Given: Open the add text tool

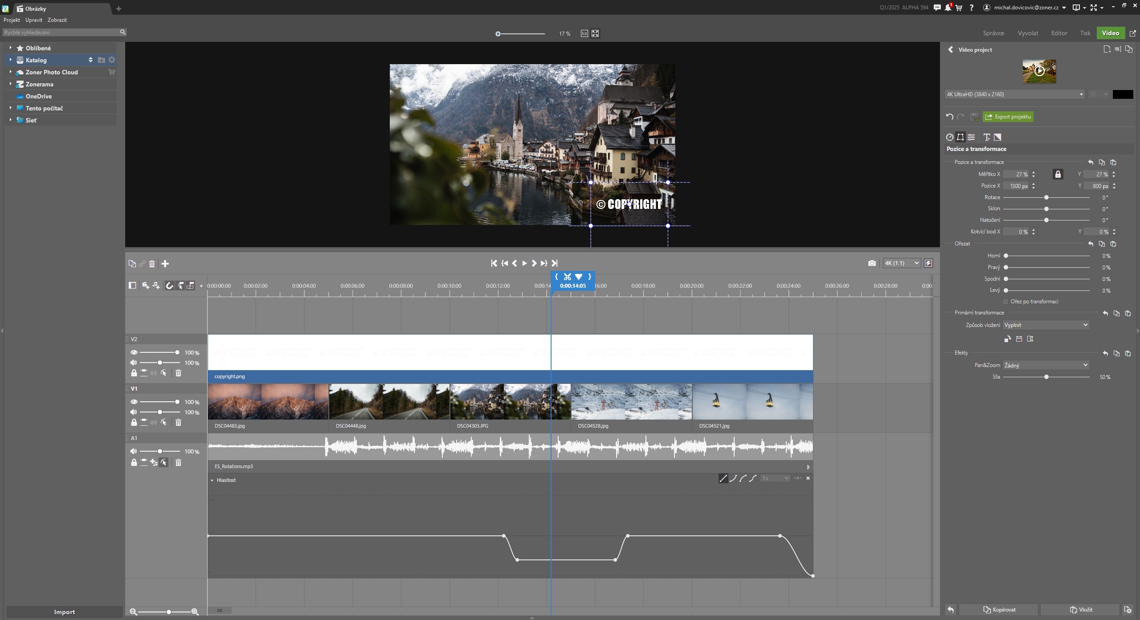Looking at the screenshot, I should point(987,137).
